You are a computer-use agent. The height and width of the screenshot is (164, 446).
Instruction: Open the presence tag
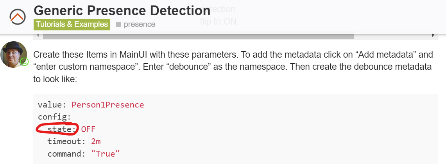(139, 24)
